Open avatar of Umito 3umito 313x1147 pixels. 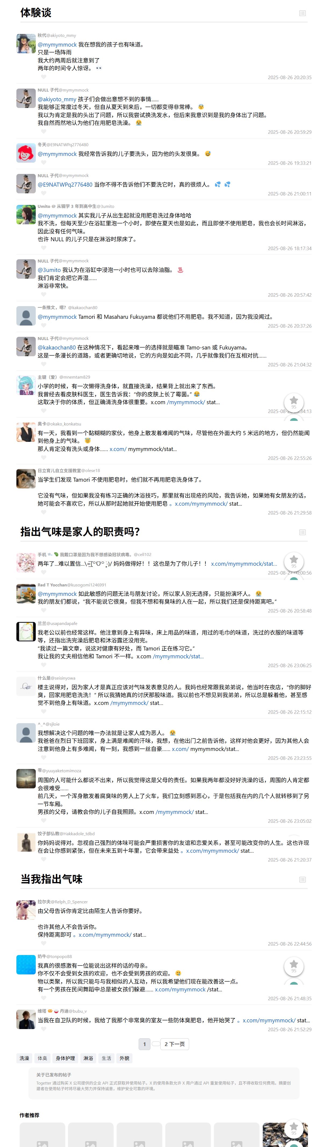pos(26,215)
